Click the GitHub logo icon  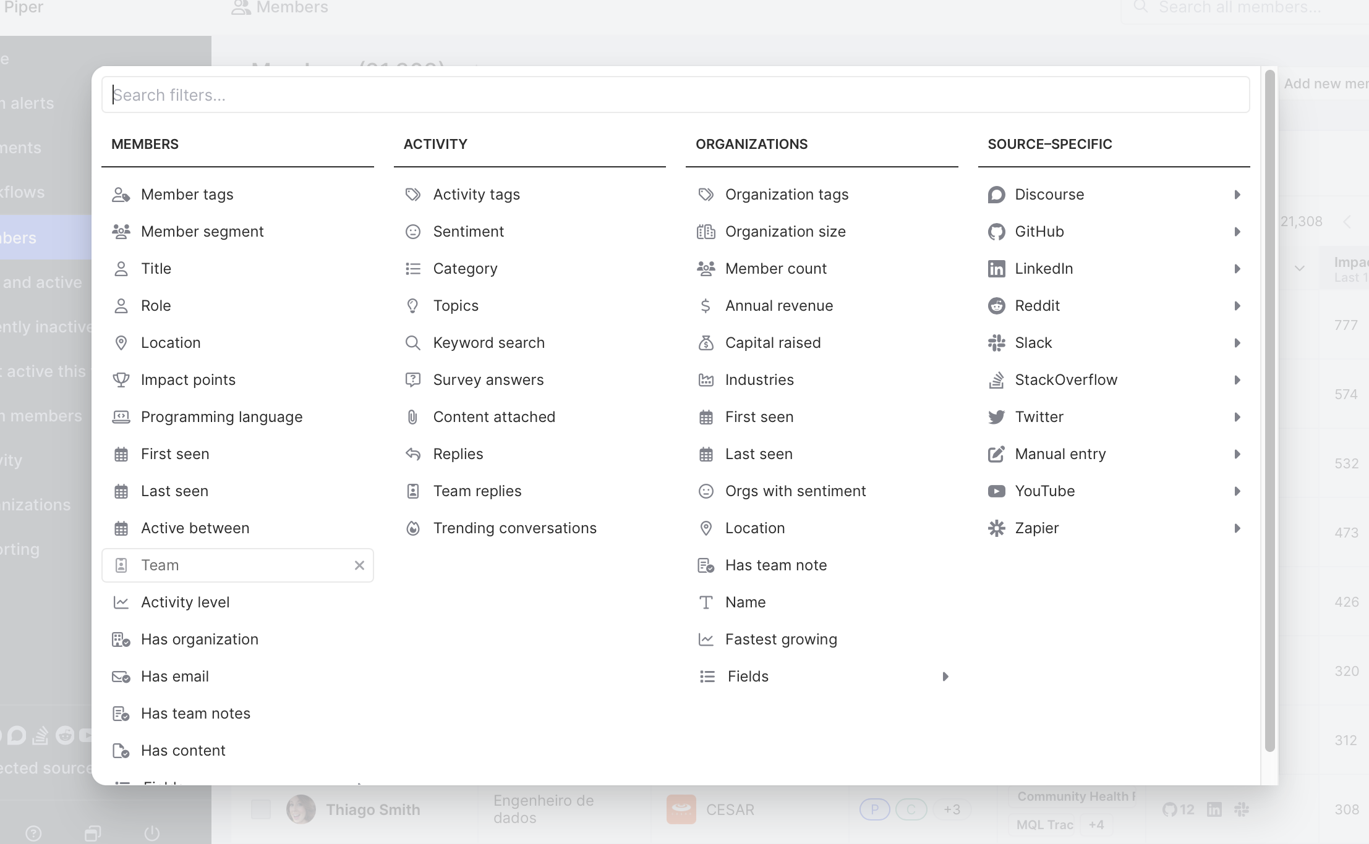[996, 232]
